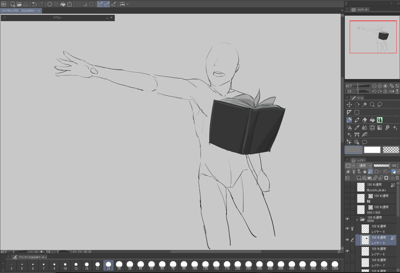Select the Auto select magic wand

pos(364,104)
